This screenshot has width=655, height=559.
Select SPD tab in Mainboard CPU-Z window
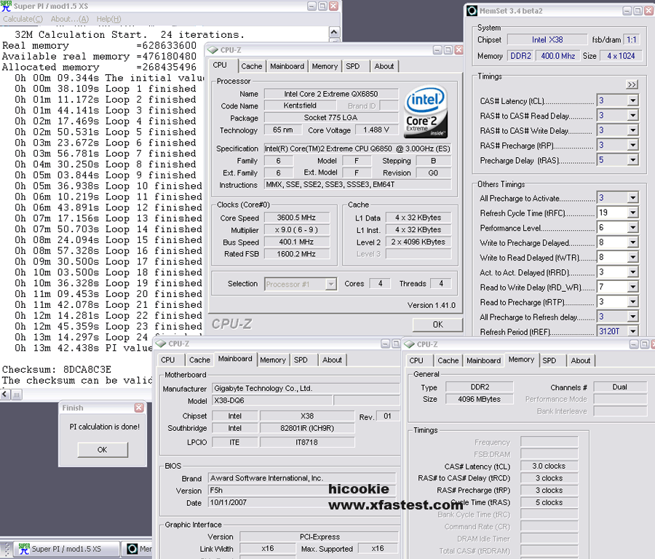coord(301,360)
